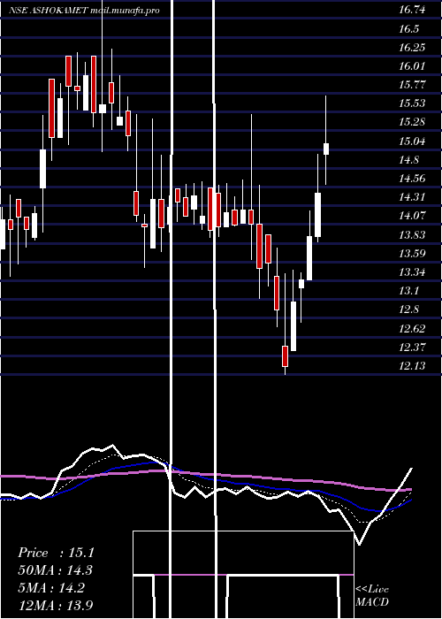The image size is (442, 619).
Task: Click the <<Live MACD label
Action: click(372, 596)
